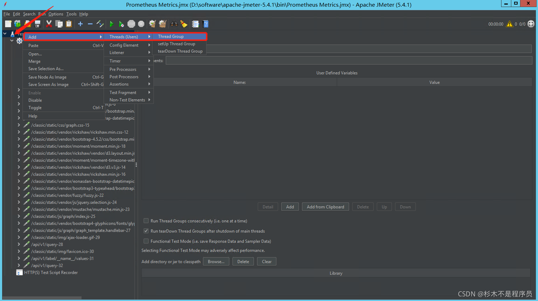The height and width of the screenshot is (301, 538).
Task: Click the tree panel horizontal scrollbar
Action: (x=42, y=298)
